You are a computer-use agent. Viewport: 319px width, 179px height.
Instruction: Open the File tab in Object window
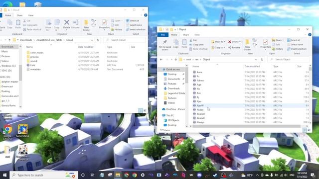[163, 35]
